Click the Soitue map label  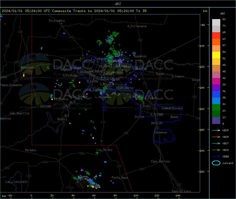point(139,117)
